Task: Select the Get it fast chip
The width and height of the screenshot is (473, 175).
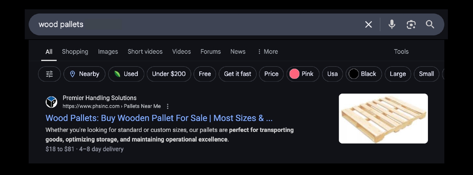Action: pos(238,74)
